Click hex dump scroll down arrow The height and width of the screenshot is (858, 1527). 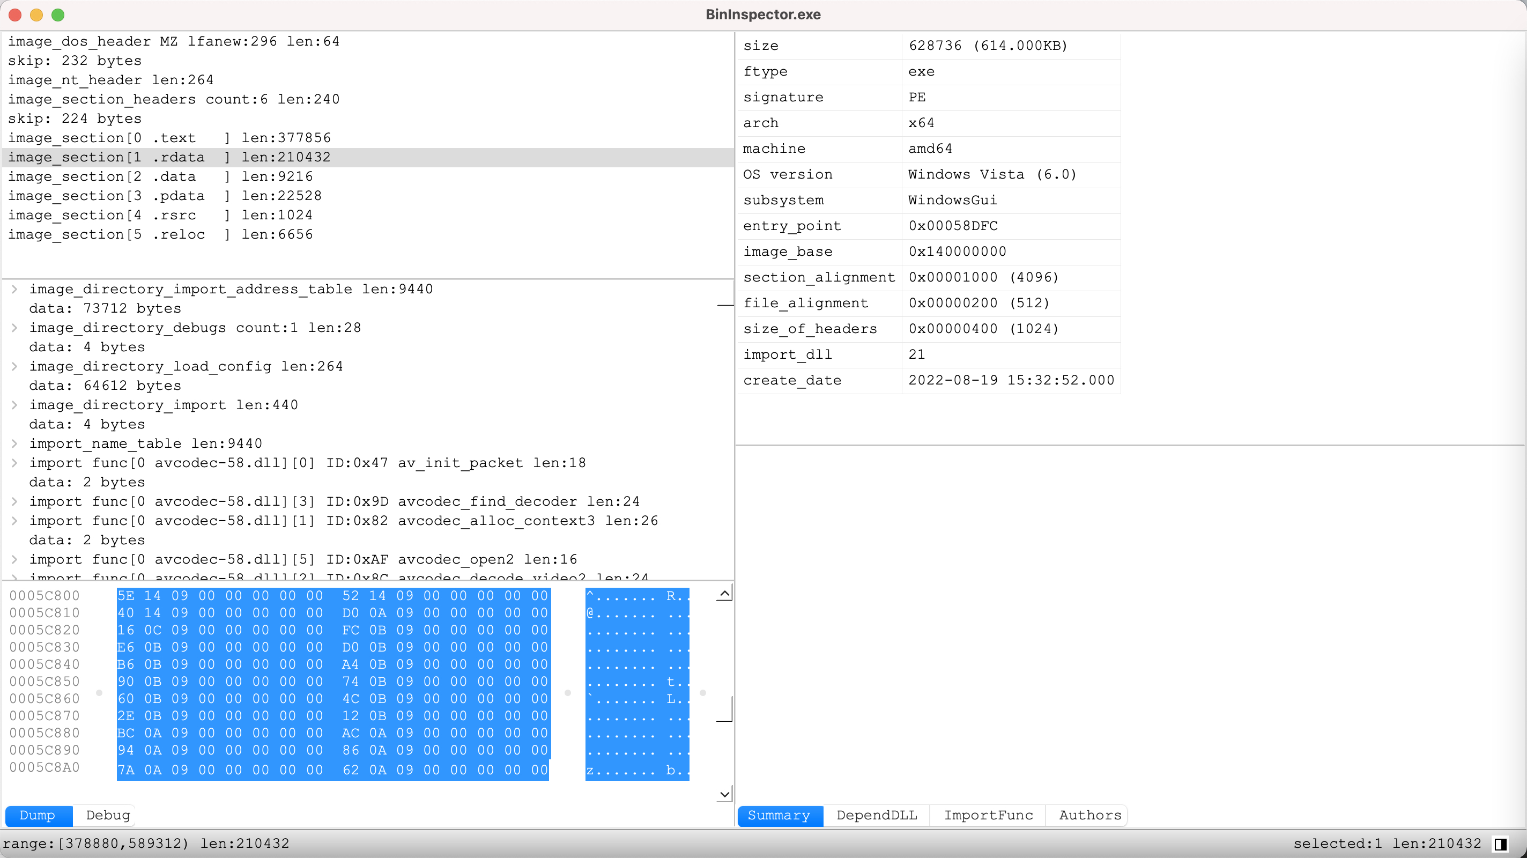[724, 794]
